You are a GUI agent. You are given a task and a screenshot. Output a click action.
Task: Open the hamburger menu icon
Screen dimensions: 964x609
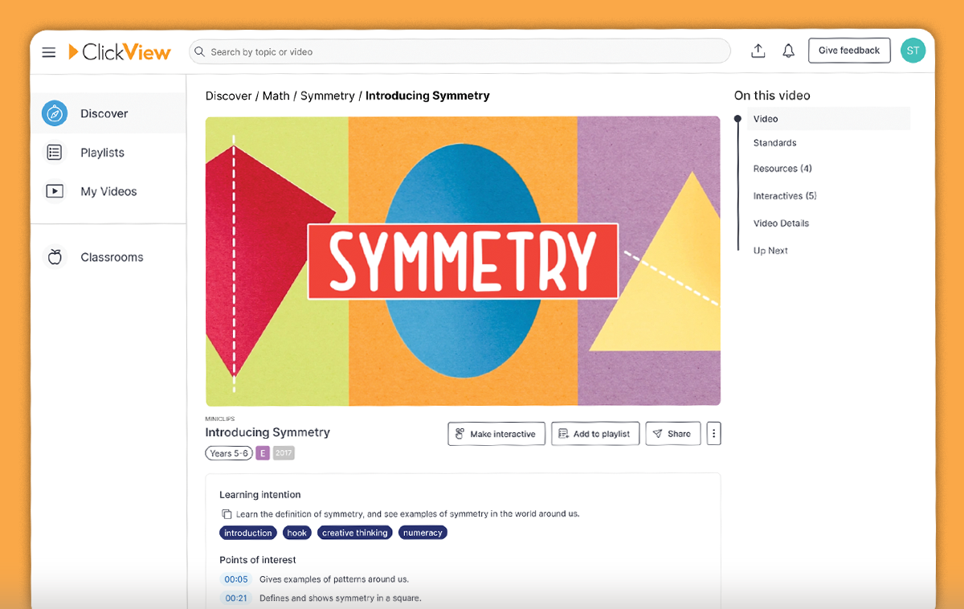[49, 52]
